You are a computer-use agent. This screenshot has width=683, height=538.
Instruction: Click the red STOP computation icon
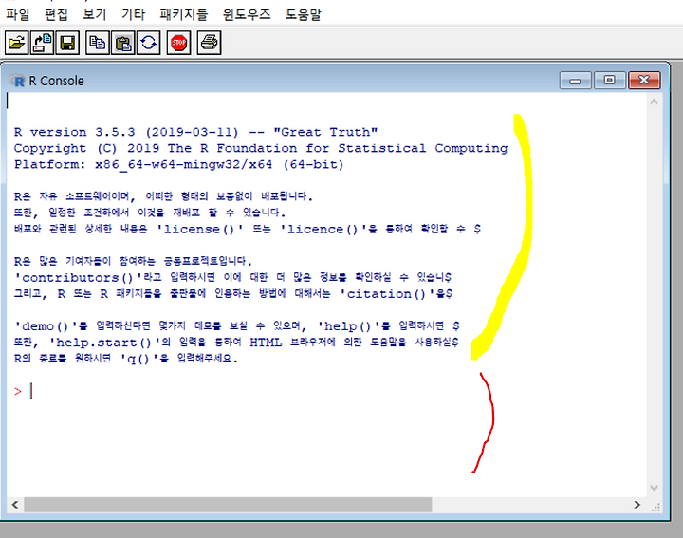178,43
